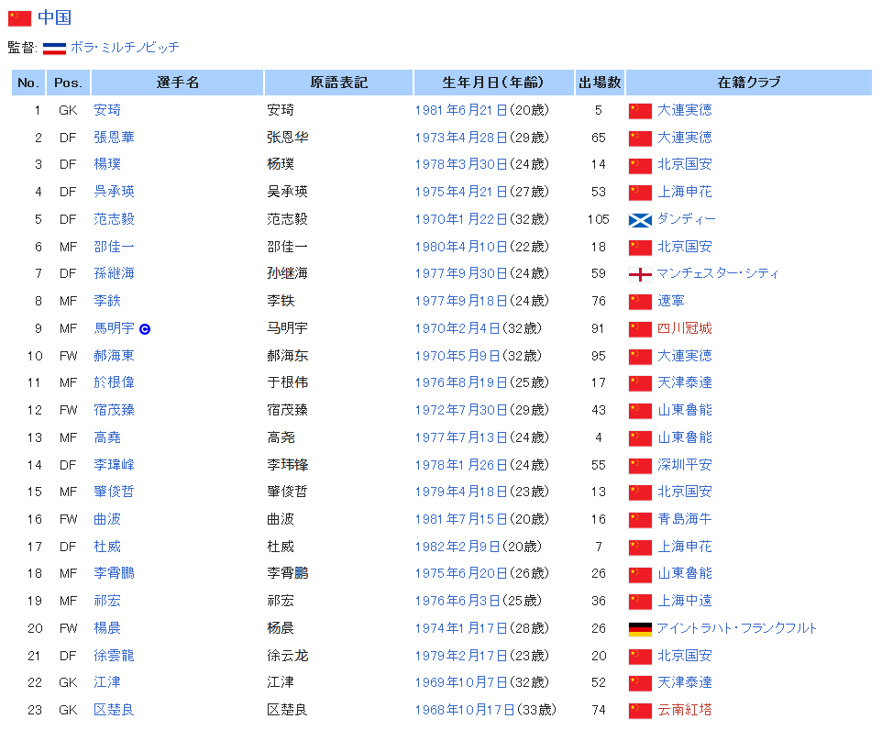
Task: Click the China flag in 安琦's row
Action: [640, 111]
